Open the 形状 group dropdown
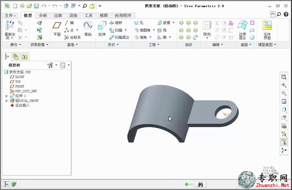292x190 pixels. 113,45
